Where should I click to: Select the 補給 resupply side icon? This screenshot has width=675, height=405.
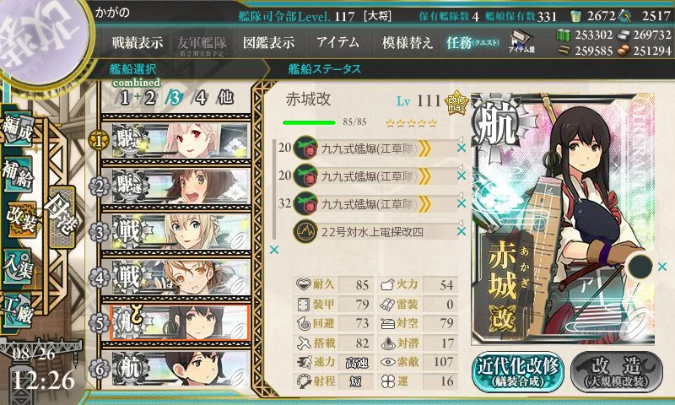(18, 174)
